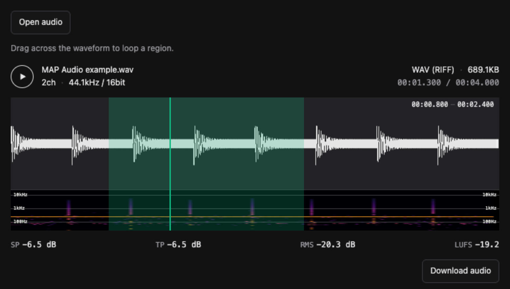Image resolution: width=510 pixels, height=289 pixels.
Task: Click the 44.1kHz / 16bit format text
Action: [x=97, y=83]
